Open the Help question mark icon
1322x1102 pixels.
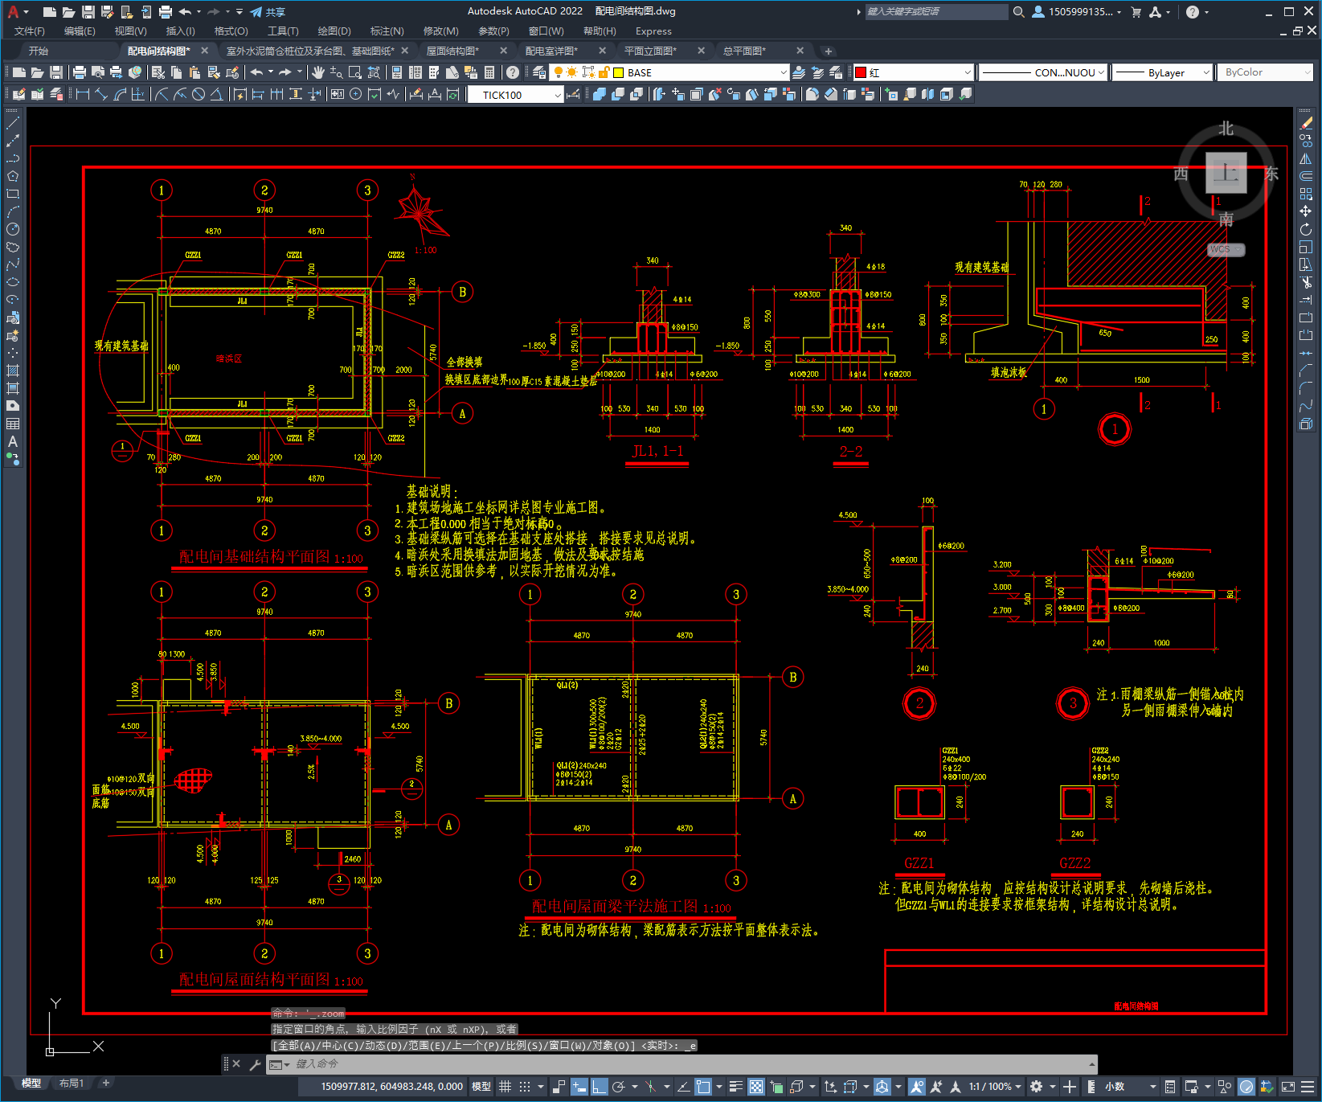click(x=513, y=72)
